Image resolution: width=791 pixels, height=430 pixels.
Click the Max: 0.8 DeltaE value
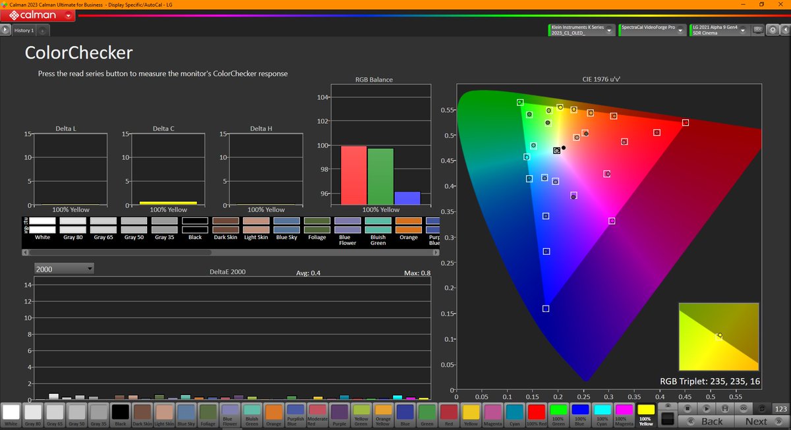(x=417, y=273)
